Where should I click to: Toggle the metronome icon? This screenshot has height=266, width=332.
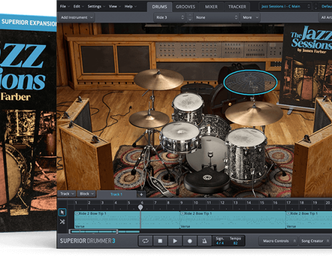pyautogui.click(x=205, y=241)
